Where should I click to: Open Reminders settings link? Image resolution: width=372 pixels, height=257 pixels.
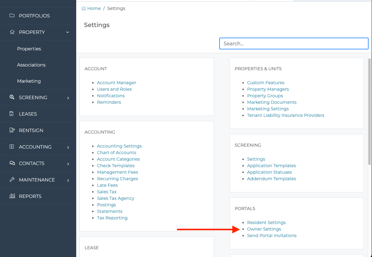(109, 102)
